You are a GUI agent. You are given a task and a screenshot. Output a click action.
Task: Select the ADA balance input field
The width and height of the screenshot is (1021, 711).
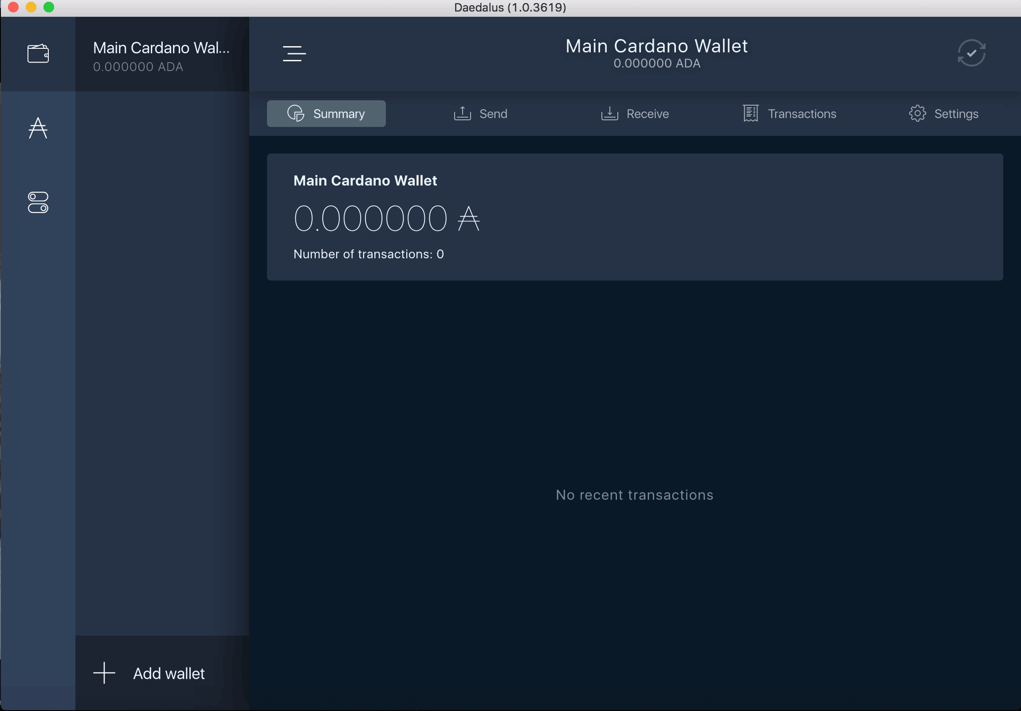click(387, 218)
